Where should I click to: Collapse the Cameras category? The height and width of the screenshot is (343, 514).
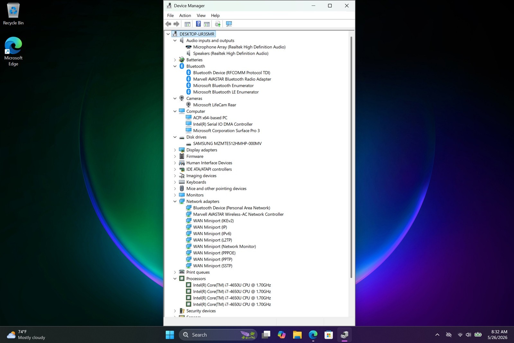(175, 98)
